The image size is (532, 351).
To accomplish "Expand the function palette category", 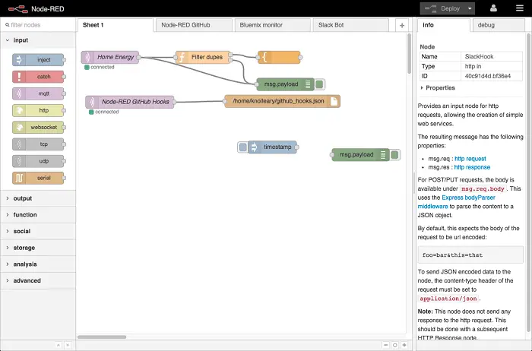I will (38, 215).
